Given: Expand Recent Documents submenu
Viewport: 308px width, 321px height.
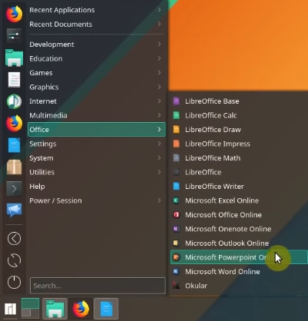Looking at the screenshot, I should pos(97,25).
